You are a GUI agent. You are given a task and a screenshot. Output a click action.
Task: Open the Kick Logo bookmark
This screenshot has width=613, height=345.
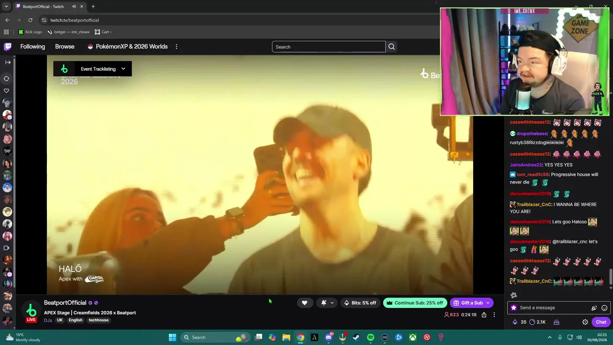click(30, 32)
